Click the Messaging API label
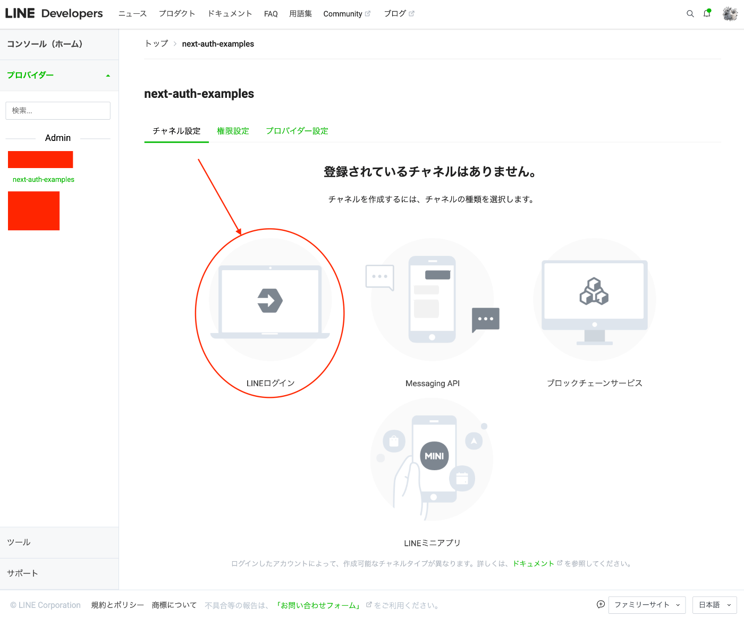Screen dimensions: 744x617 tap(433, 383)
